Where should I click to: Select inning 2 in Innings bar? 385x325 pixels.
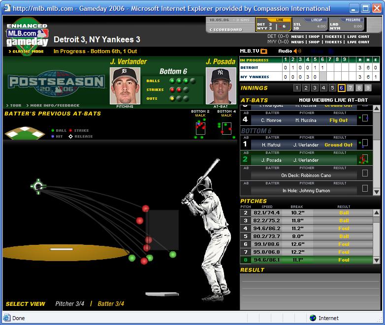[306, 88]
